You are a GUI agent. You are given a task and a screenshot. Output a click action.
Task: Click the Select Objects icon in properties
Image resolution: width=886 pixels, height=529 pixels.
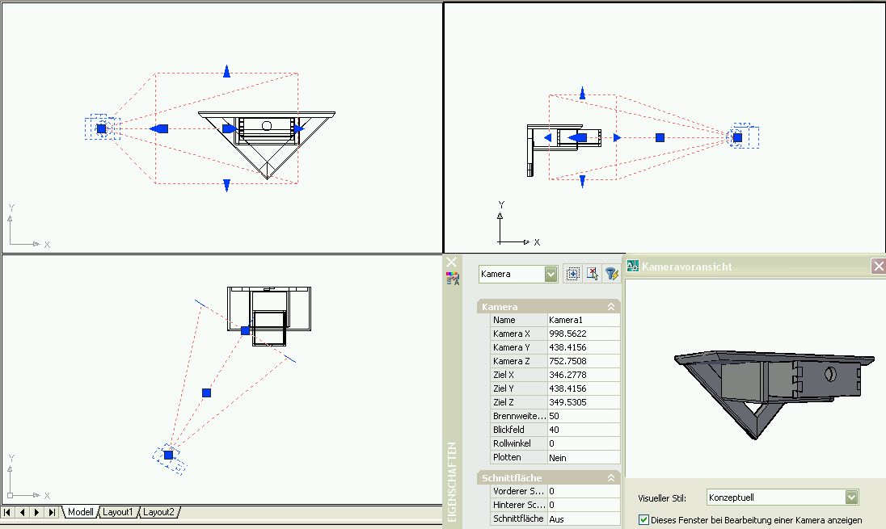coord(593,274)
